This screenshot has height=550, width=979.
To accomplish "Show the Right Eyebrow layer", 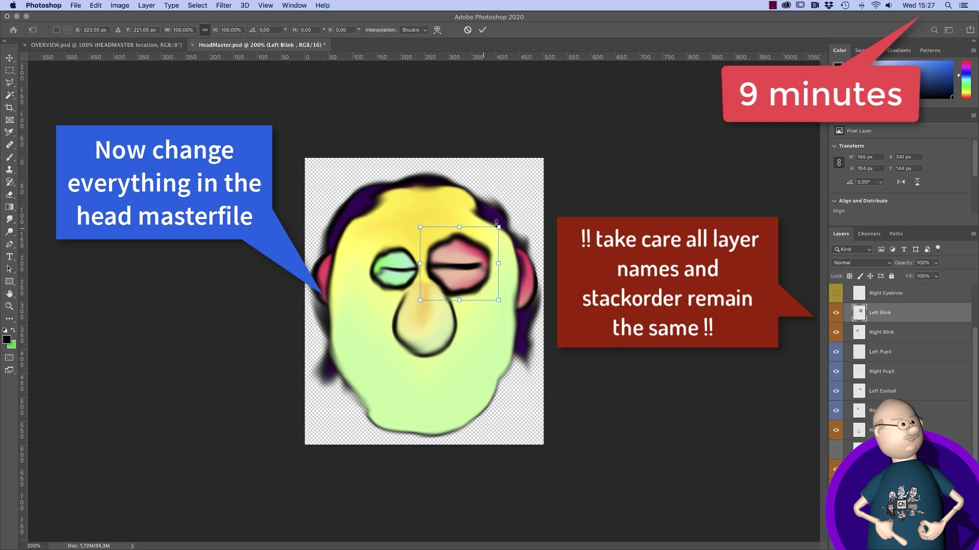I will (x=836, y=293).
